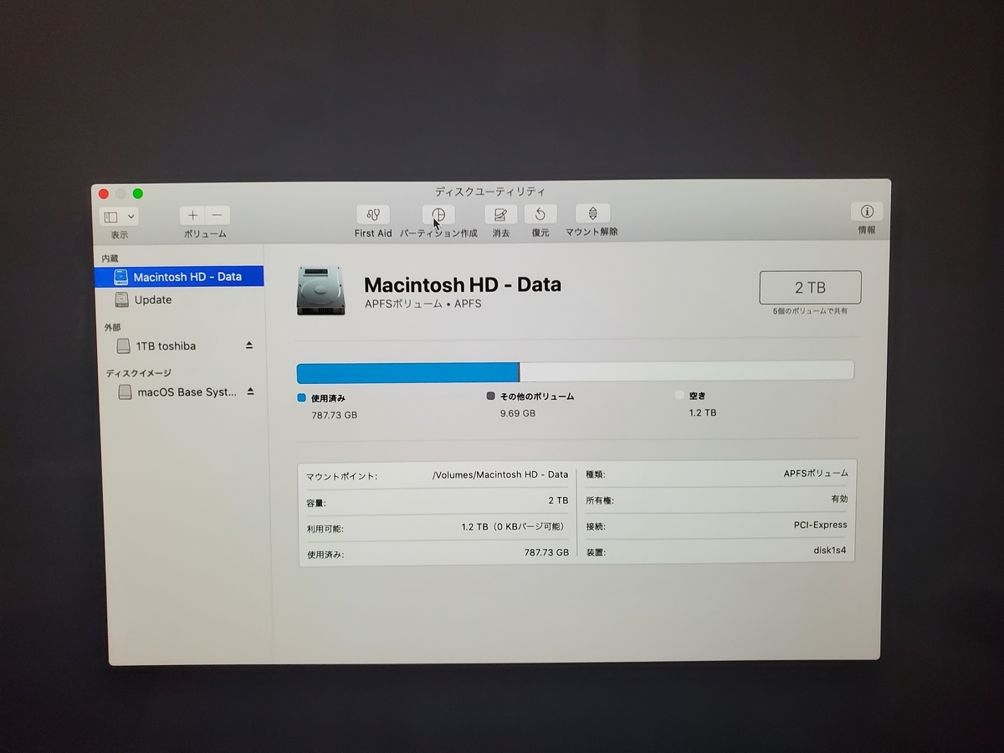The image size is (1004, 753).
Task: Click the 外部 sidebar section header
Action: point(112,327)
